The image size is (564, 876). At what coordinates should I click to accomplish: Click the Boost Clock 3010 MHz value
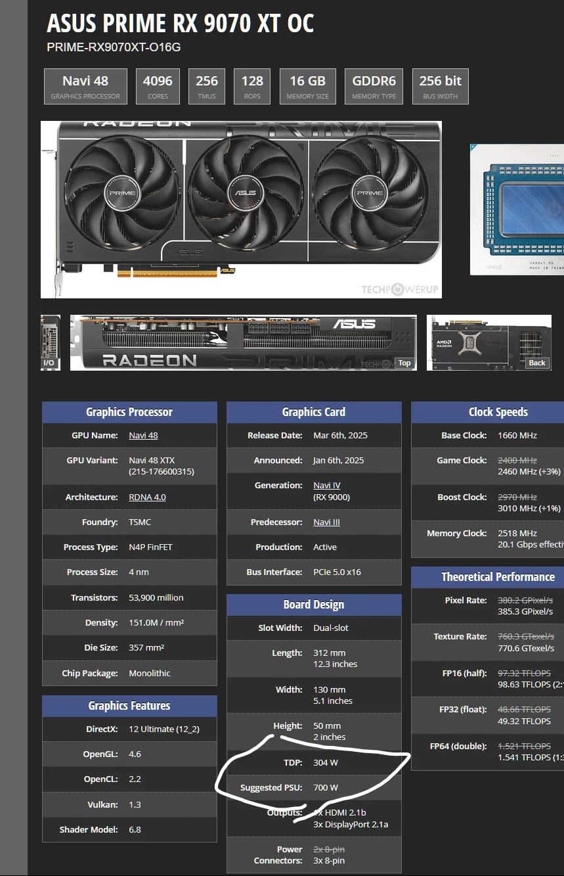coord(529,508)
